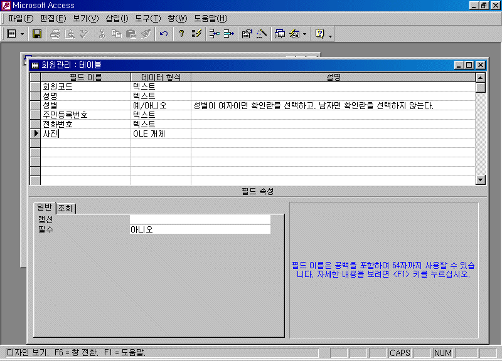Launch the Build wand icon
The image size is (502, 361).
[262, 34]
